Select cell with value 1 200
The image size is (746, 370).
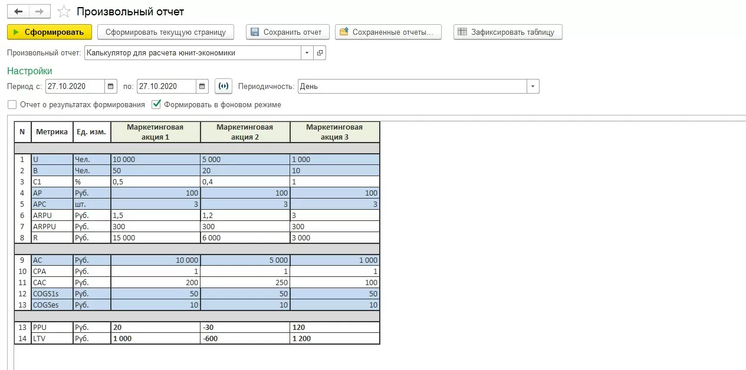click(334, 339)
